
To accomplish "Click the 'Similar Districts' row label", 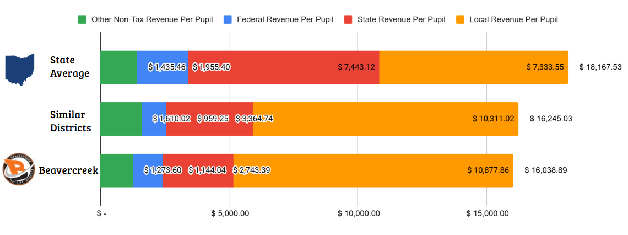I will pos(71,121).
